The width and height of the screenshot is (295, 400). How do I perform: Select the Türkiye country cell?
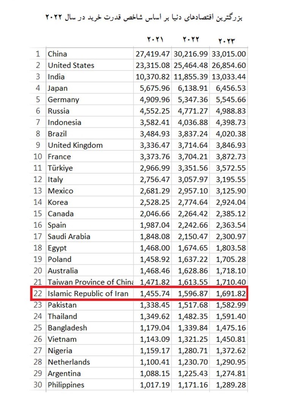(60, 168)
